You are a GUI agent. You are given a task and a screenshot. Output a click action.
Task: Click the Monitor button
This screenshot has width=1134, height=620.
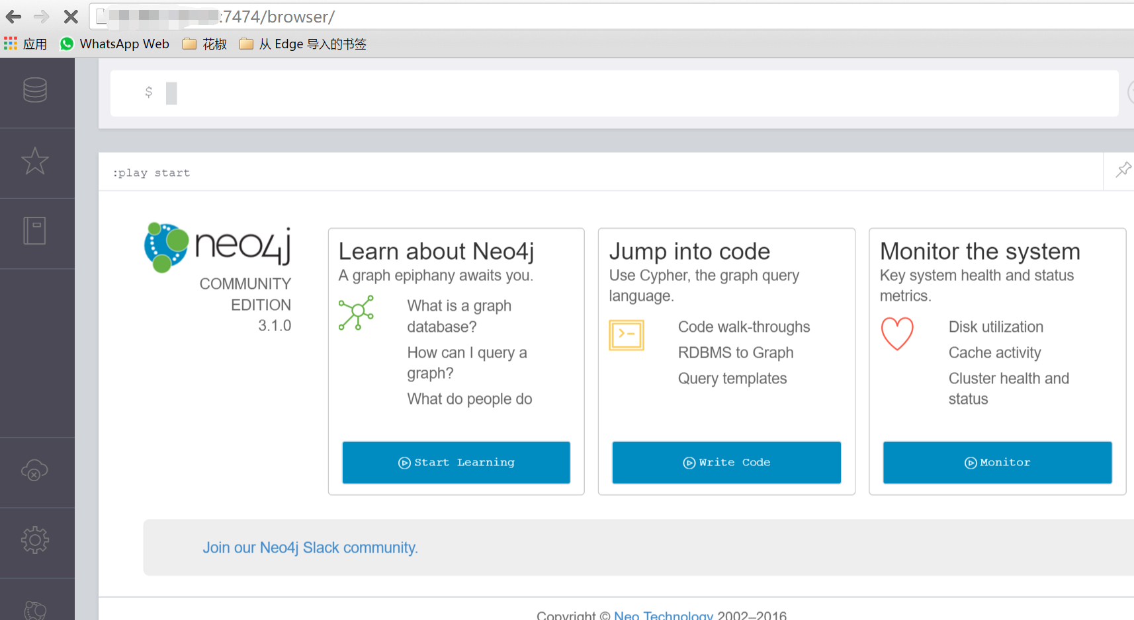pyautogui.click(x=997, y=462)
